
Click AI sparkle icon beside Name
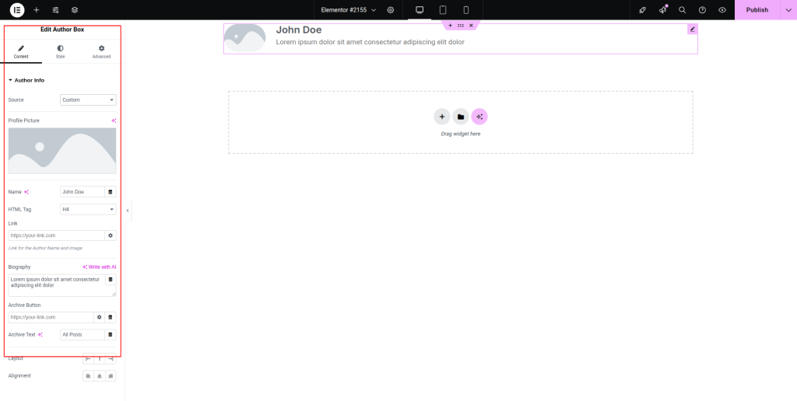(26, 192)
